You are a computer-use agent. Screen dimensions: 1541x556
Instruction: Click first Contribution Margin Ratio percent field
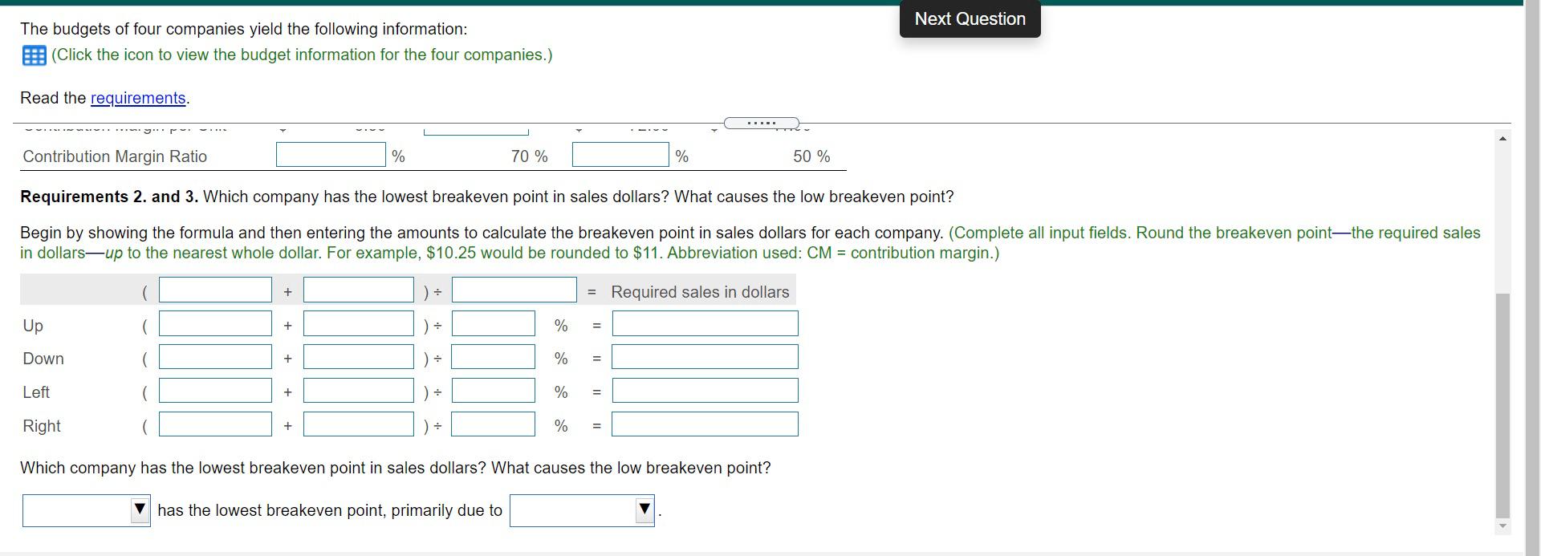331,155
